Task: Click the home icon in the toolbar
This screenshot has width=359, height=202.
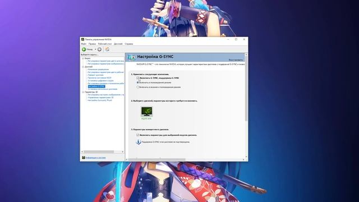Action: coord(107,49)
